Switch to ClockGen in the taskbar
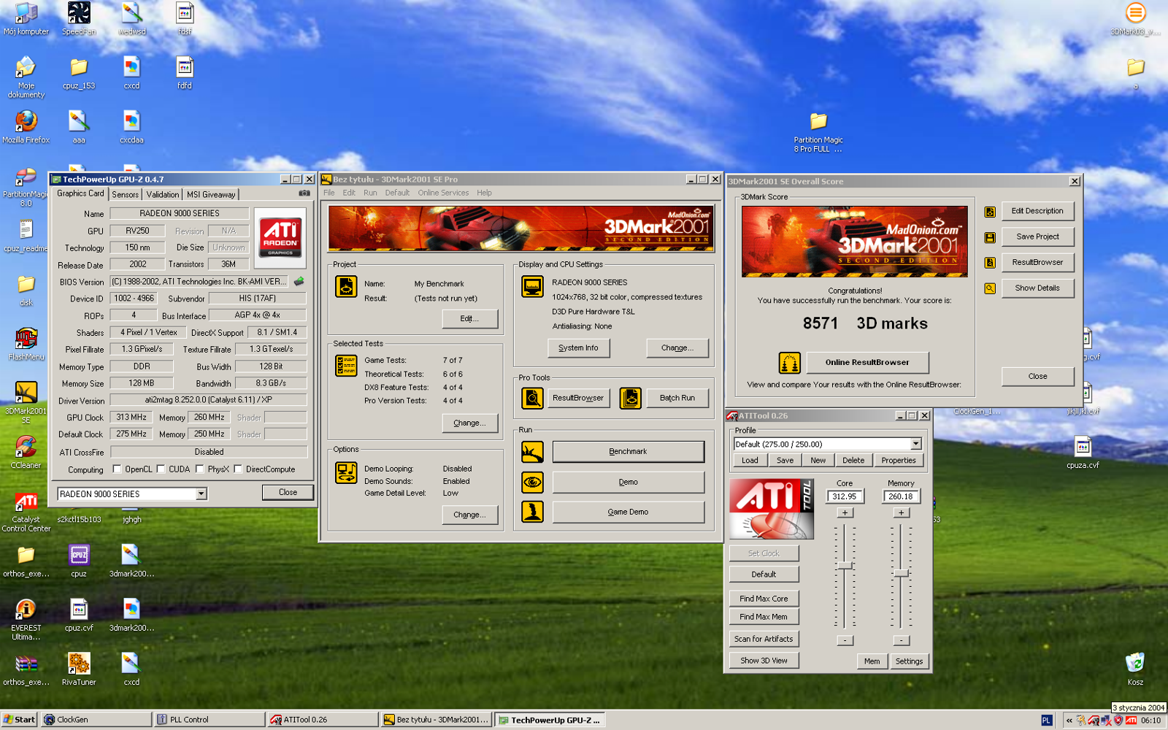The height and width of the screenshot is (730, 1168). coord(96,720)
